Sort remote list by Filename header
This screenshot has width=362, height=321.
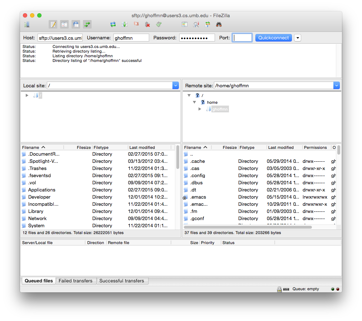coord(197,147)
